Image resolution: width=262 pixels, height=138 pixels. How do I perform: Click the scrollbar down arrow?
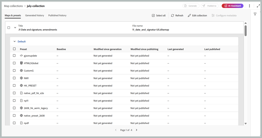(x=246, y=124)
